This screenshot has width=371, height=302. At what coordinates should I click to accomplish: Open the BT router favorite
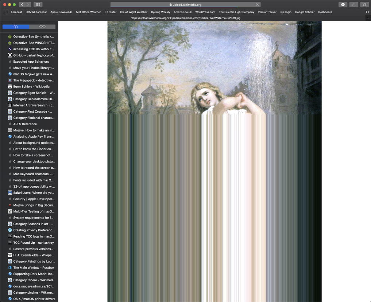click(x=110, y=12)
